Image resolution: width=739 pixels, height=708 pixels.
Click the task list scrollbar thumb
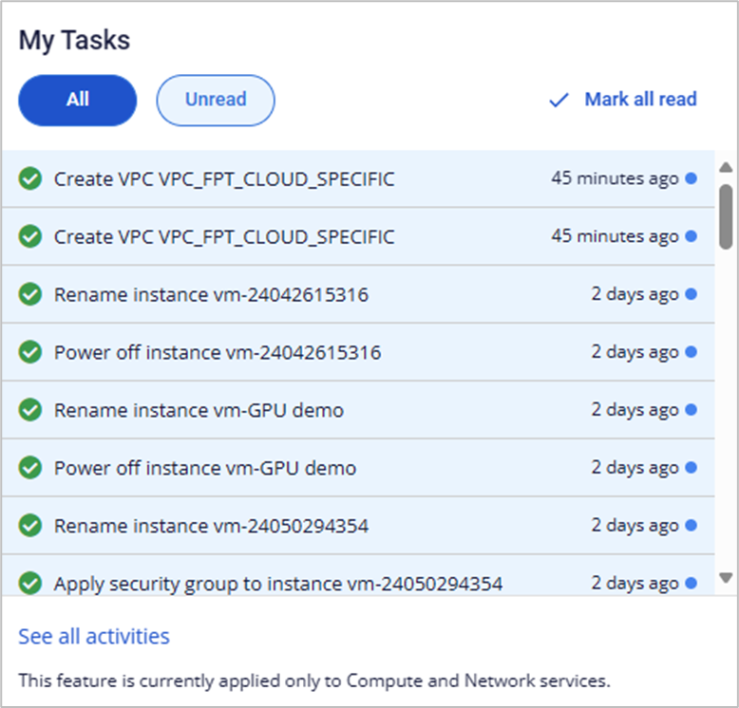pyautogui.click(x=726, y=215)
